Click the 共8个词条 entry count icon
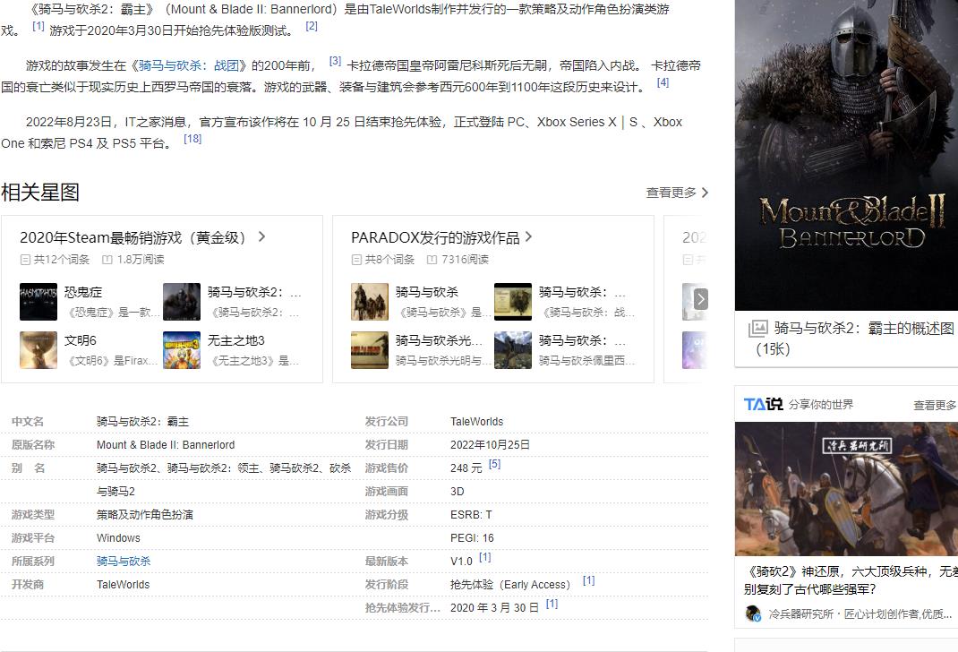 point(356,260)
